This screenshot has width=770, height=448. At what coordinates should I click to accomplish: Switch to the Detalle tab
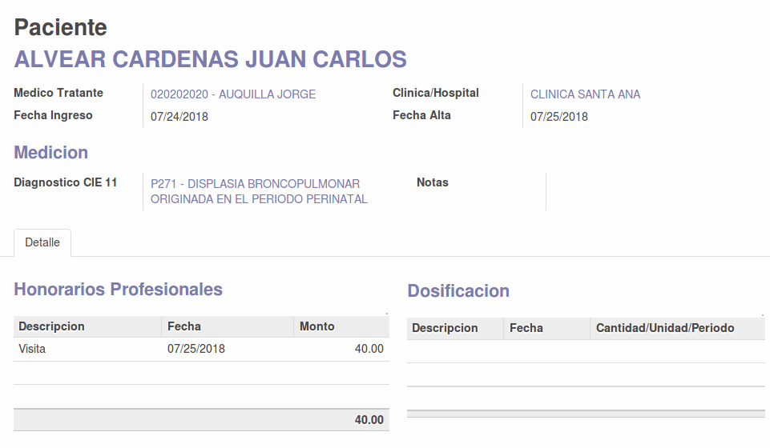click(x=42, y=242)
